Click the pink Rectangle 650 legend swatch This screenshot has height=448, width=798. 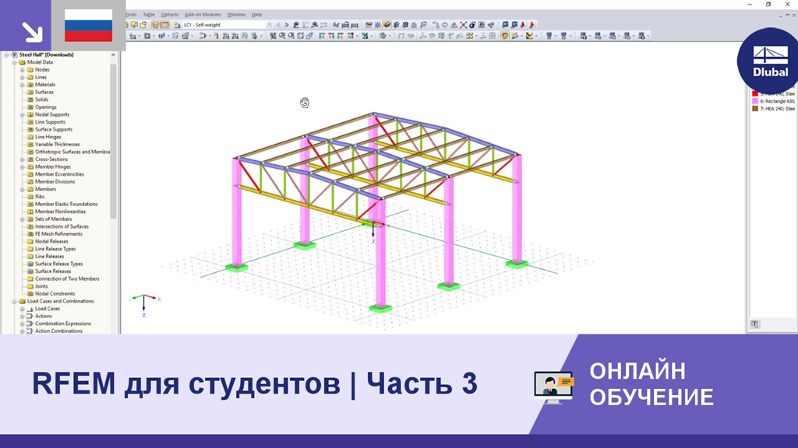tap(755, 101)
